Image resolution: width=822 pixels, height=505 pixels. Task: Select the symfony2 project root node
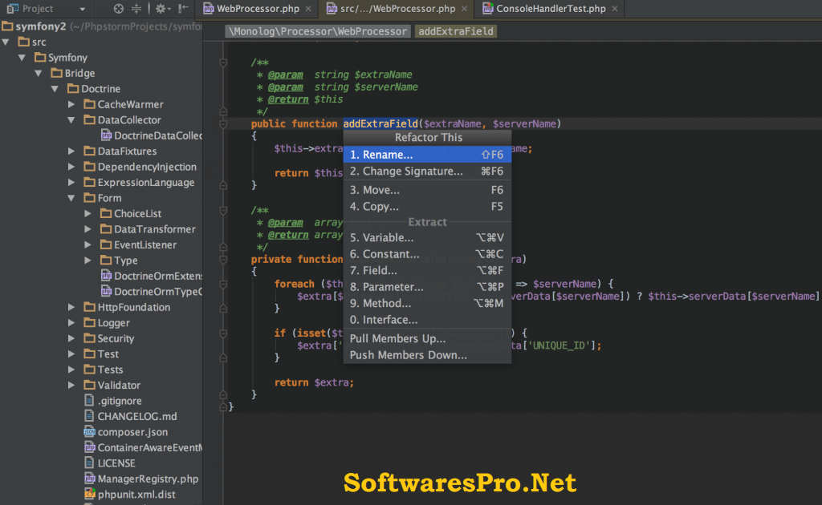pos(37,26)
